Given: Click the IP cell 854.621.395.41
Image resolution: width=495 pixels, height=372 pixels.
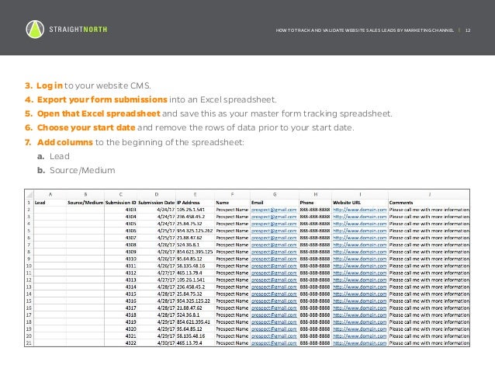Looking at the screenshot, I should [195, 322].
